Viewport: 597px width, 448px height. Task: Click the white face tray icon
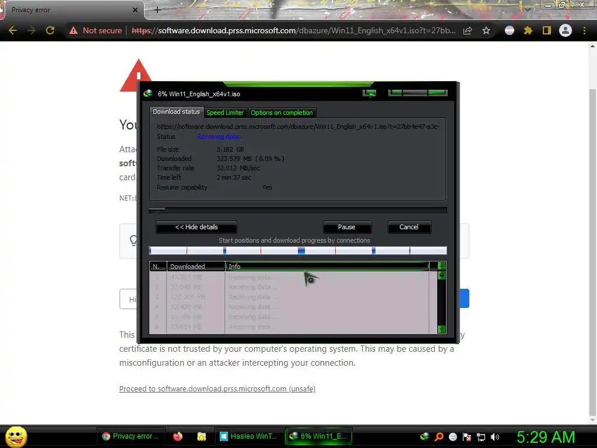tap(452, 437)
